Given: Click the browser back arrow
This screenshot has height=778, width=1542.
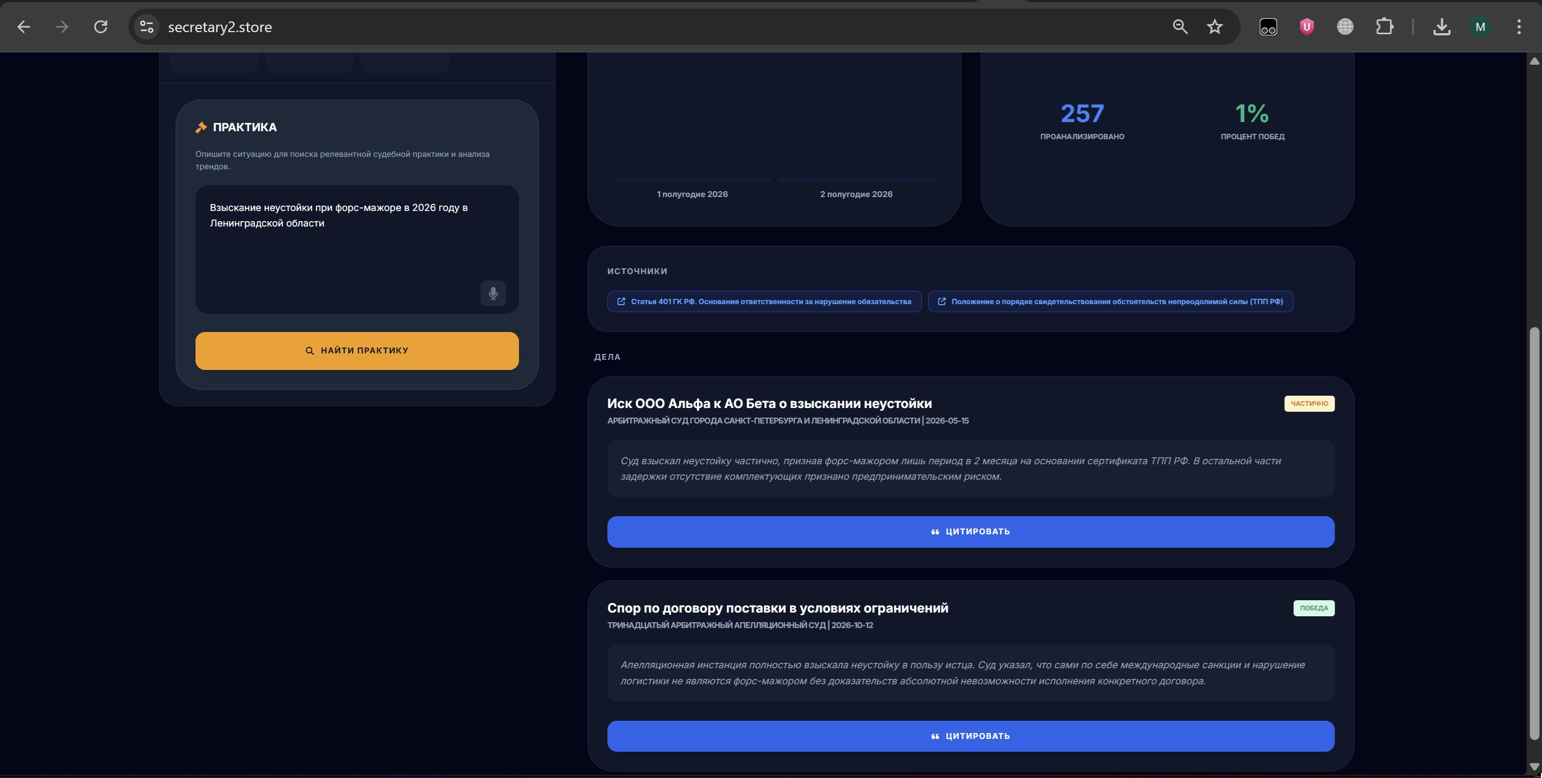Looking at the screenshot, I should pos(24,27).
